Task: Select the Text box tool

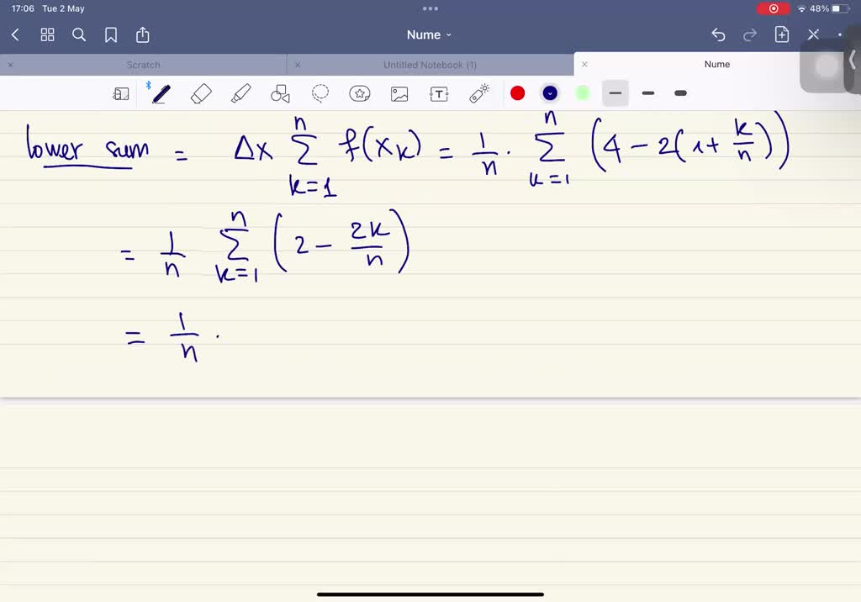Action: 439,92
